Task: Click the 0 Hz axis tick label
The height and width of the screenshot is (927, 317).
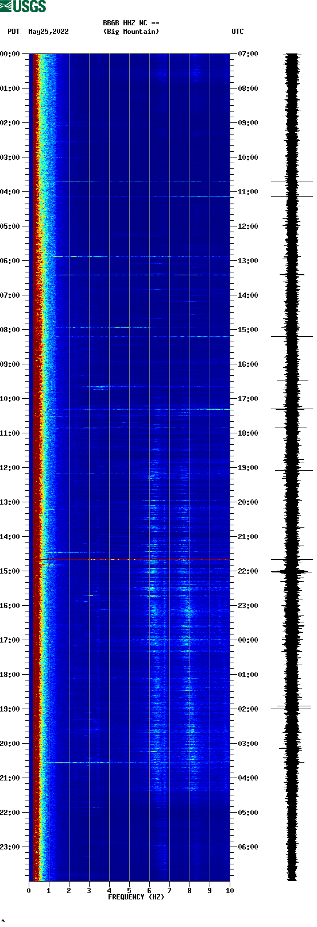Action: [29, 891]
